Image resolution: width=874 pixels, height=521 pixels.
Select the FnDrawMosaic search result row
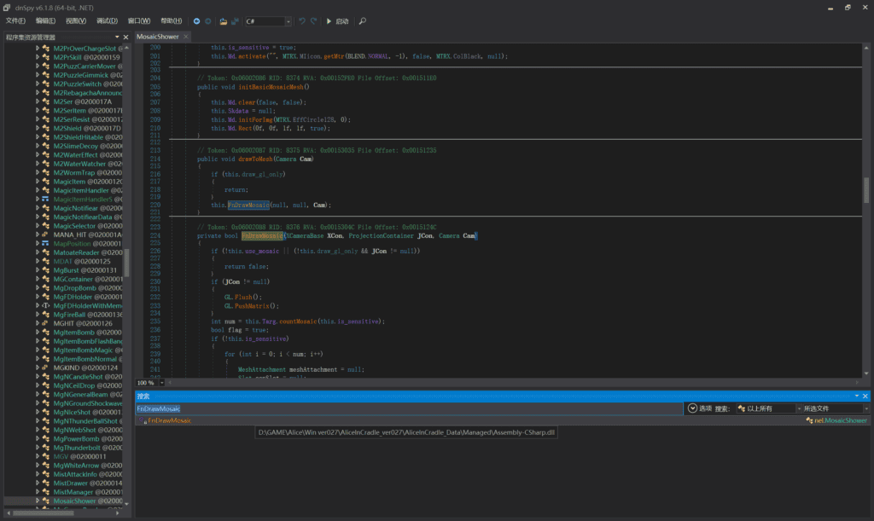click(502, 421)
